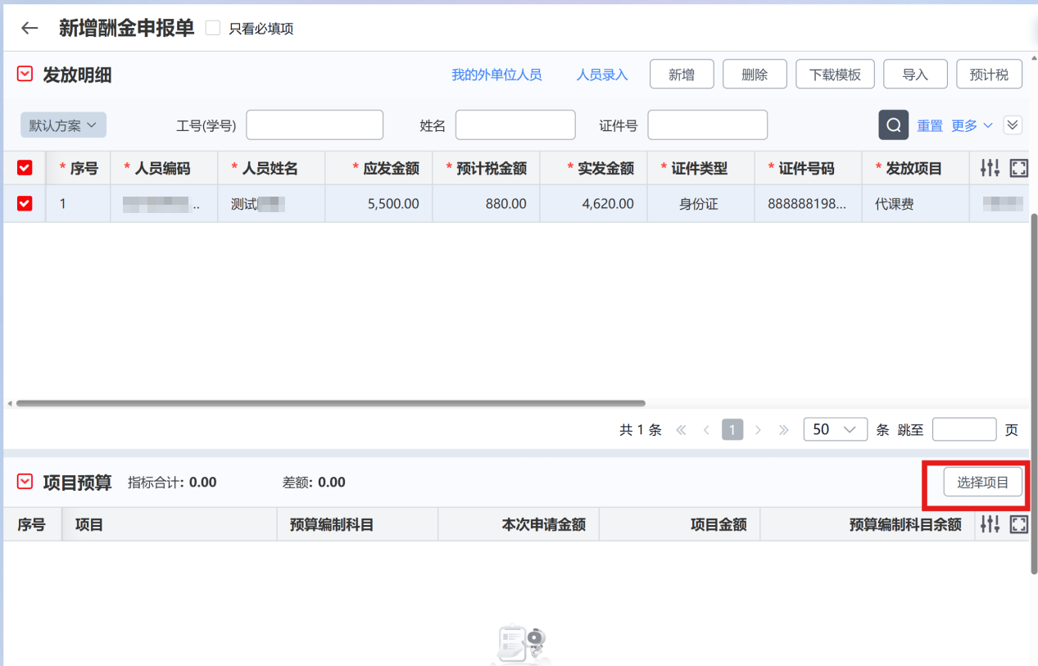This screenshot has width=1038, height=666.
Task: Click 人员录入 link
Action: [x=601, y=75]
